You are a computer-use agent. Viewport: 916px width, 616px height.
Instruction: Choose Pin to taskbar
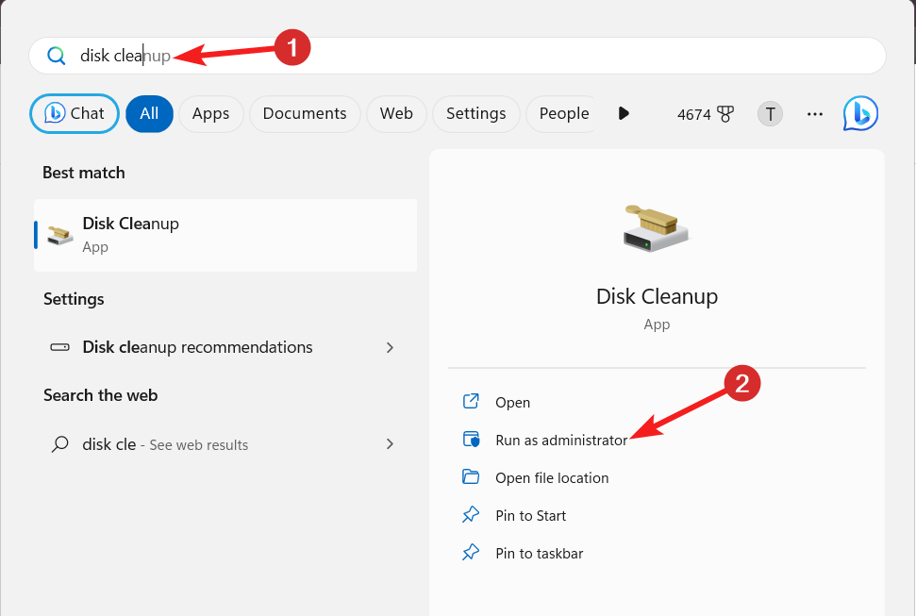coord(540,554)
